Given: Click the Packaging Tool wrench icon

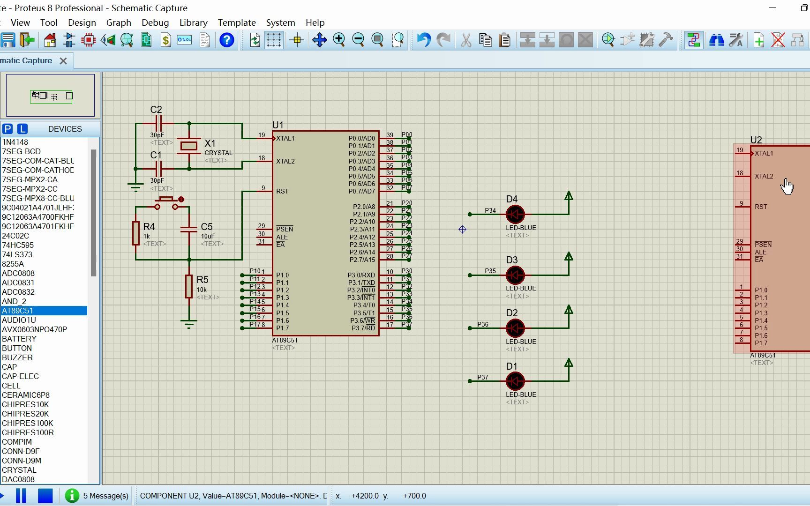Looking at the screenshot, I should coord(646,40).
